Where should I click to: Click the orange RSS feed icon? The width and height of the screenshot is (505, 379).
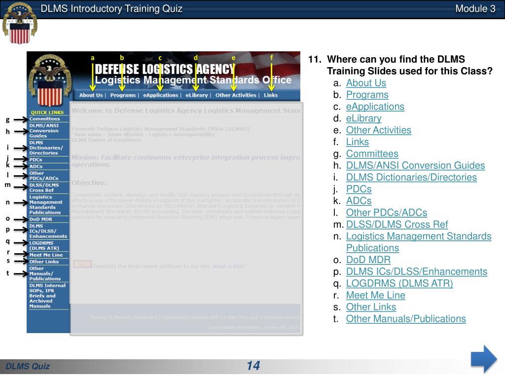tap(82, 265)
